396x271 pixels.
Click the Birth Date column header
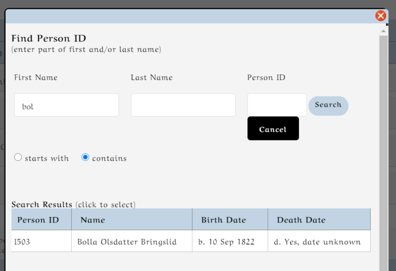pos(223,220)
